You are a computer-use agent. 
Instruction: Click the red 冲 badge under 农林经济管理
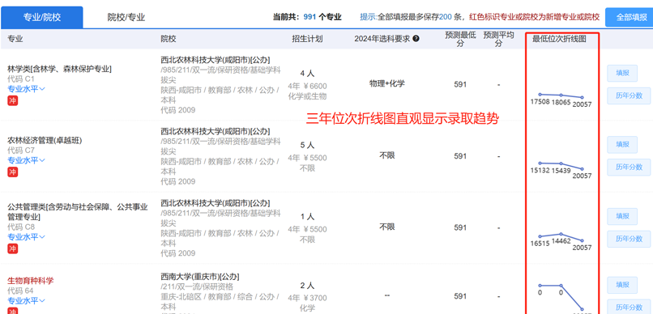pos(12,172)
